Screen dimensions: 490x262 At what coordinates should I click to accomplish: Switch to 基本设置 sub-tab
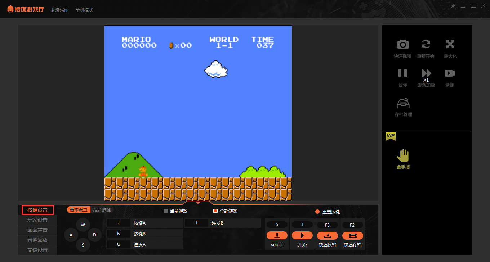pos(79,210)
